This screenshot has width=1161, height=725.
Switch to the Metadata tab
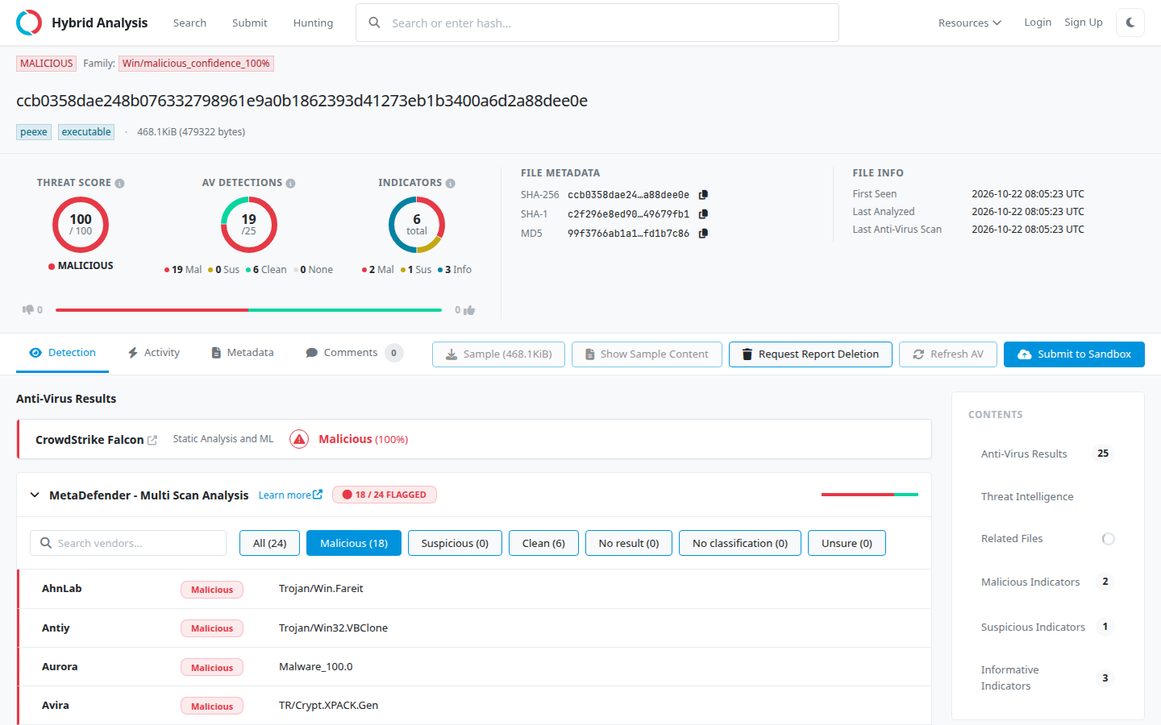tap(242, 353)
